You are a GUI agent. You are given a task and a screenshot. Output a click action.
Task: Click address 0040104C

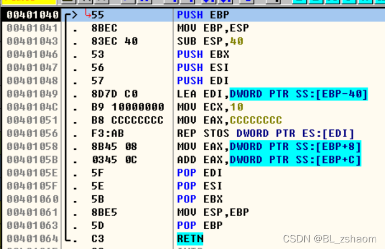(32, 107)
